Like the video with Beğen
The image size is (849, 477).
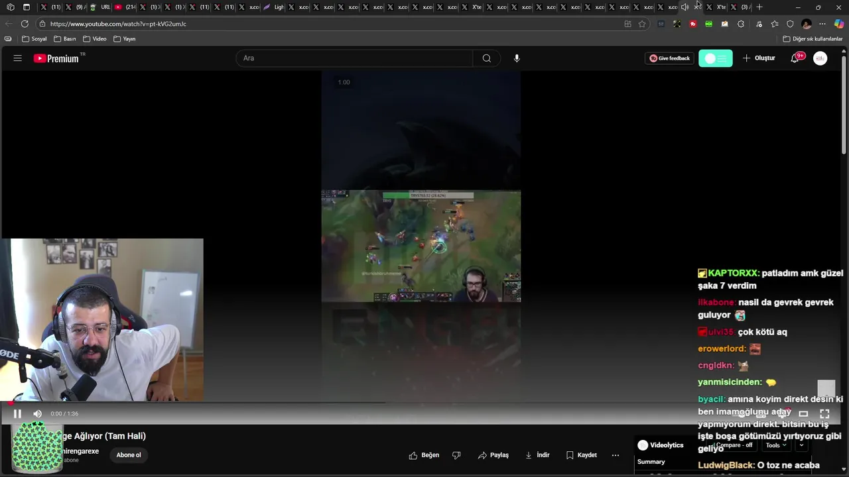tap(424, 455)
